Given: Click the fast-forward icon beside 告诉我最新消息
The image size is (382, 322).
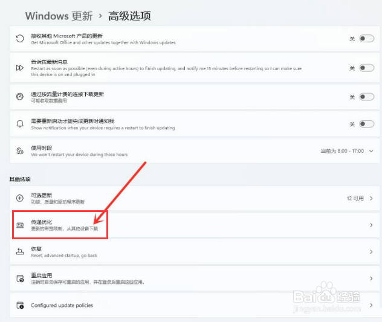Looking at the screenshot, I should (20, 68).
